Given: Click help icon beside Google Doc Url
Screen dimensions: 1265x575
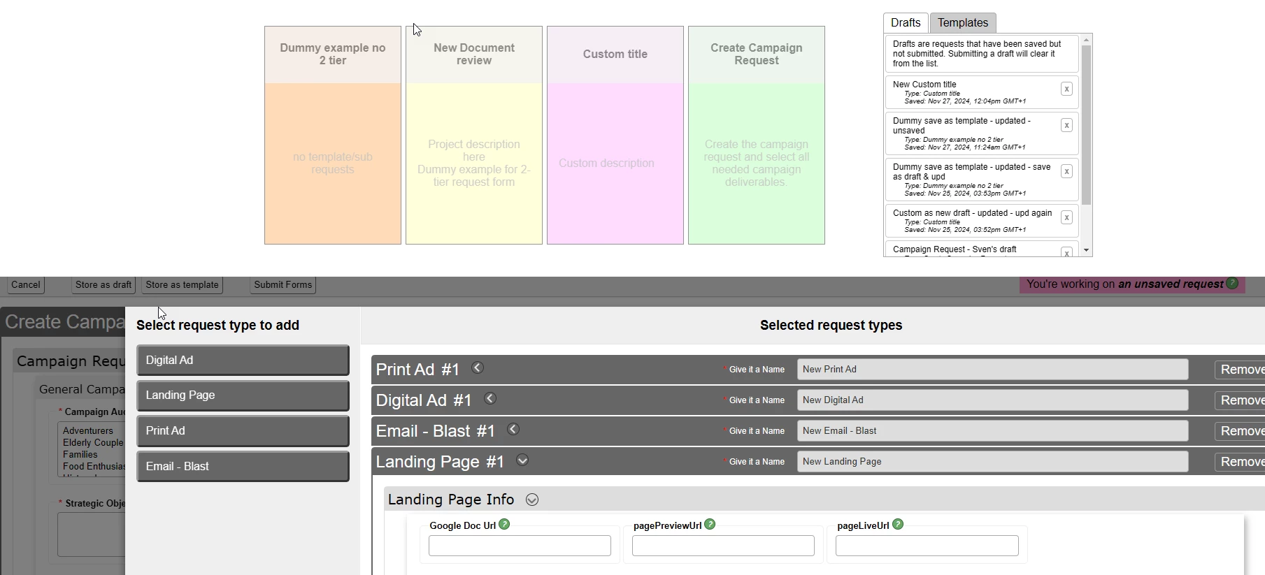Looking at the screenshot, I should (504, 524).
